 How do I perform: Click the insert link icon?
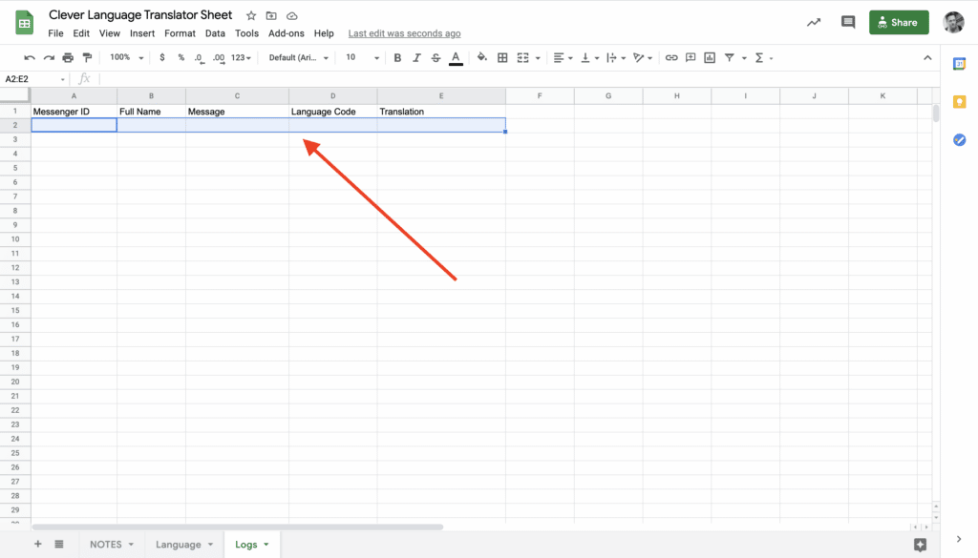click(671, 58)
